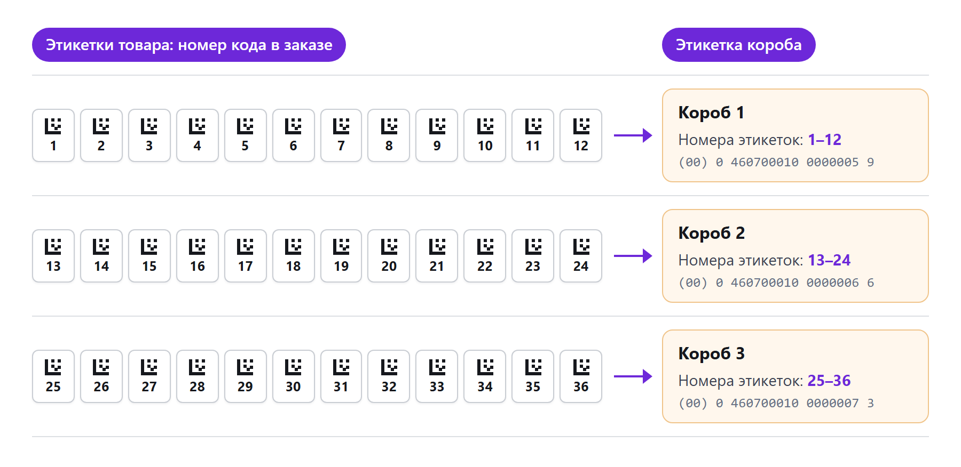Click the label range '1–12'
The height and width of the screenshot is (467, 961).
(824, 140)
